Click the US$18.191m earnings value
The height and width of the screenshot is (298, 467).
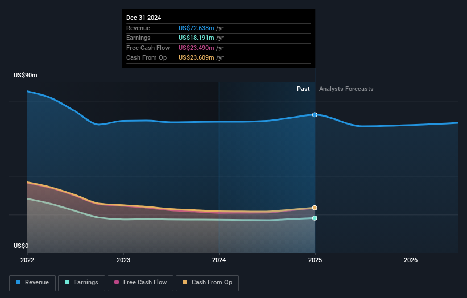(196, 38)
